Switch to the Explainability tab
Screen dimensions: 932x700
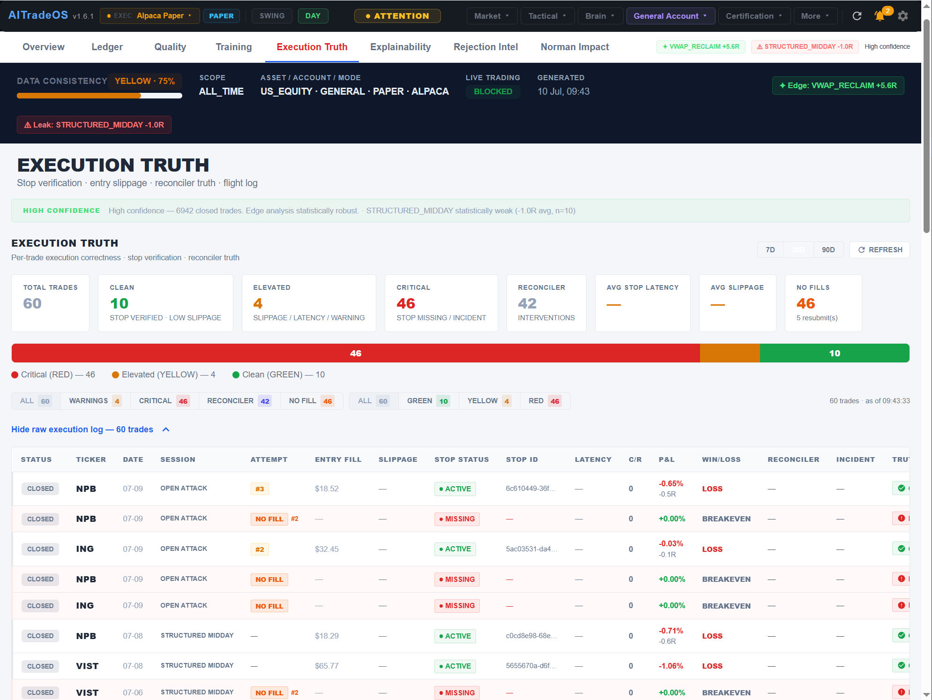coord(401,47)
